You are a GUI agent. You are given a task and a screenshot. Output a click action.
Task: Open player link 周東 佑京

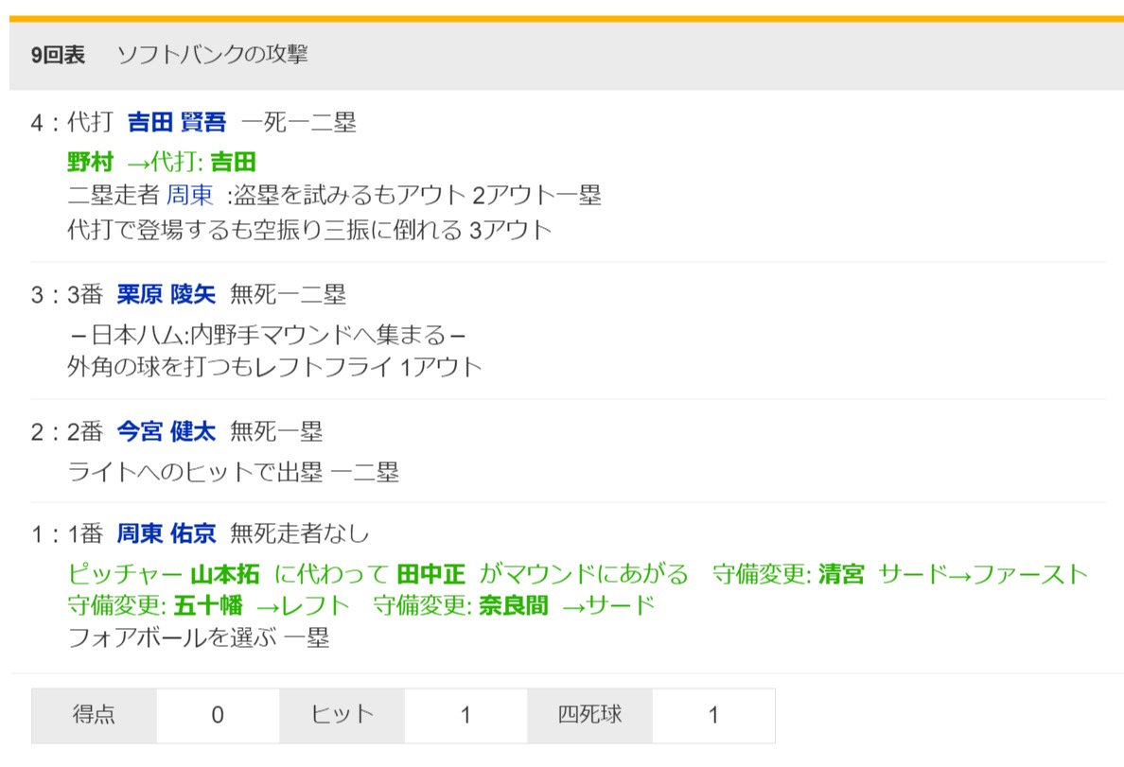167,533
